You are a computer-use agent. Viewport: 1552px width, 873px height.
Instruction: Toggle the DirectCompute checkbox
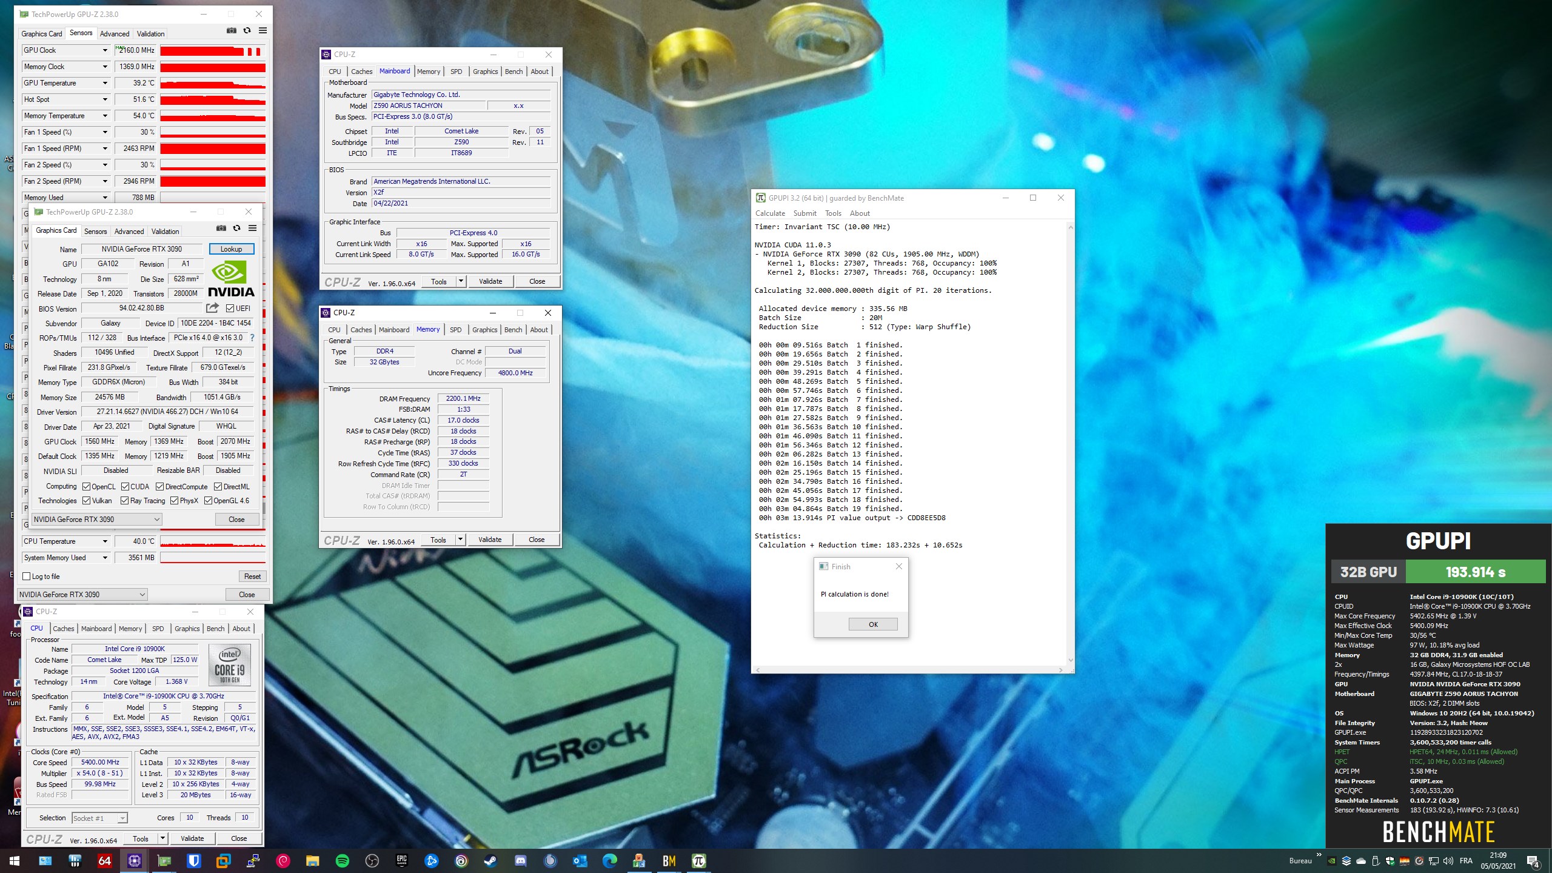(x=160, y=486)
